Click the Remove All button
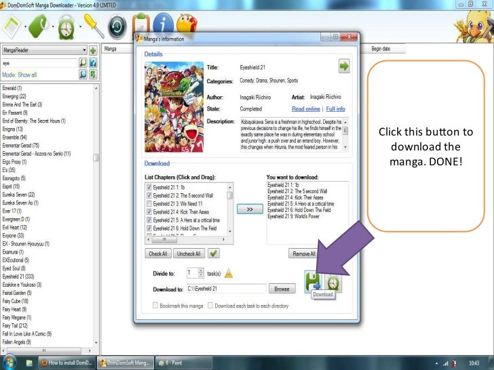The image size is (494, 370). click(x=303, y=253)
